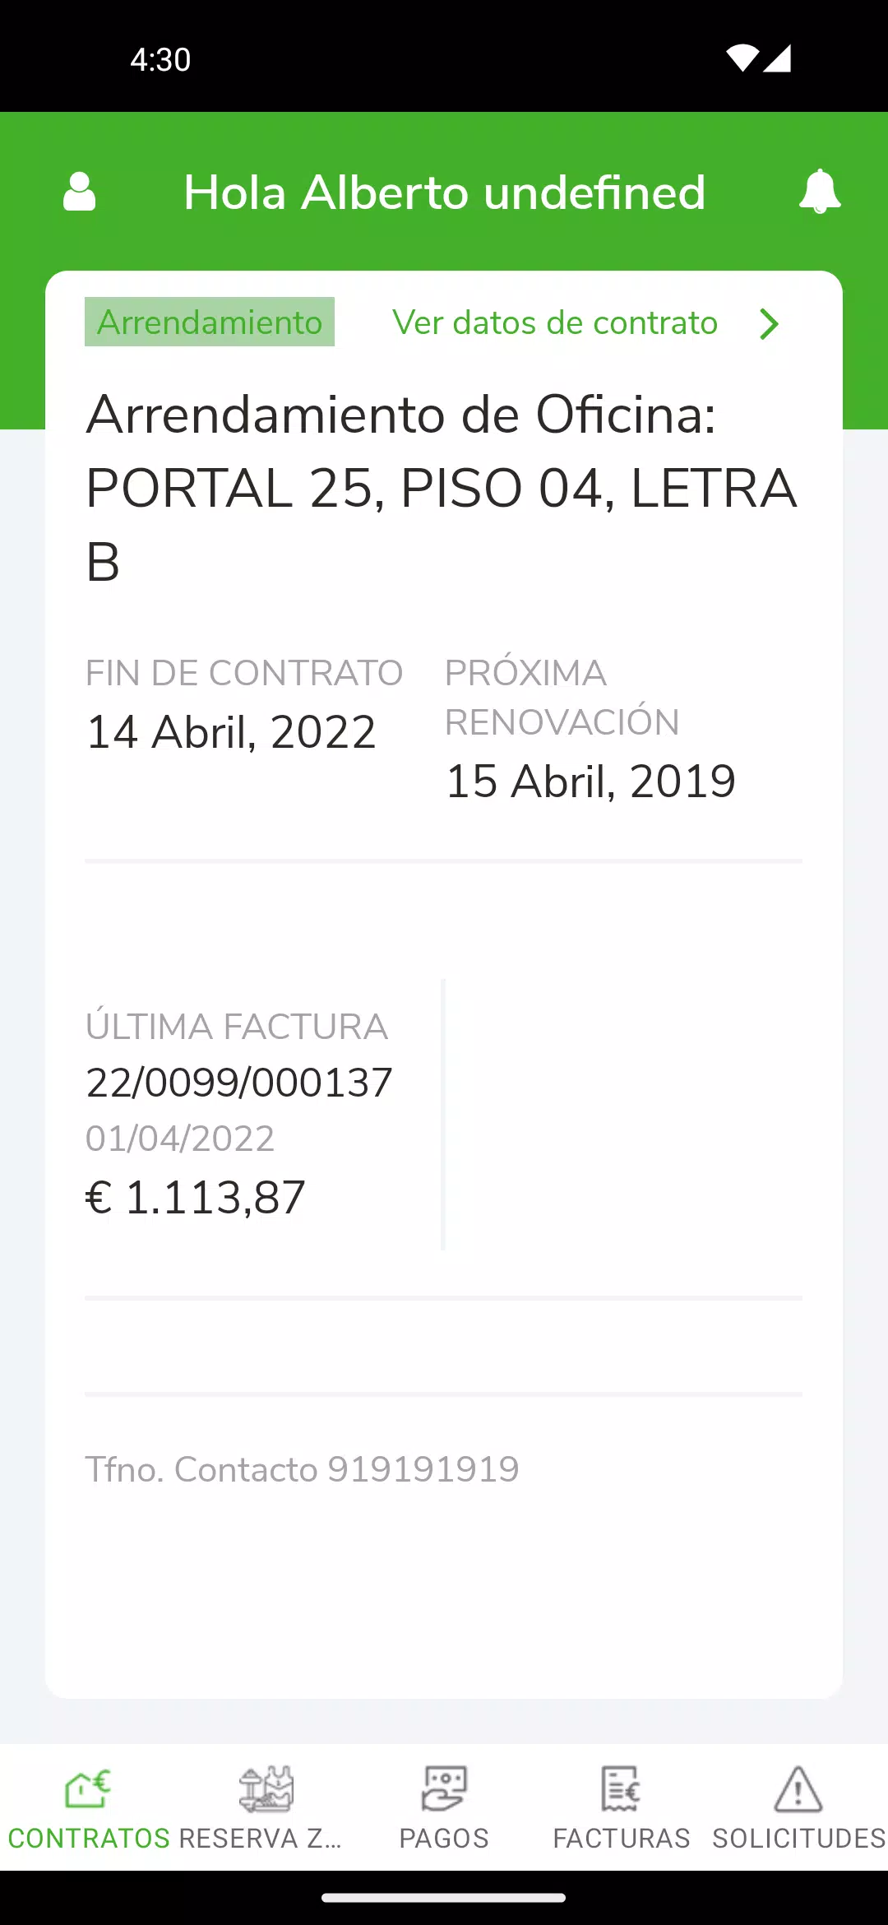
Task: Tap the Pagos hand-payment icon
Action: [x=444, y=1788]
